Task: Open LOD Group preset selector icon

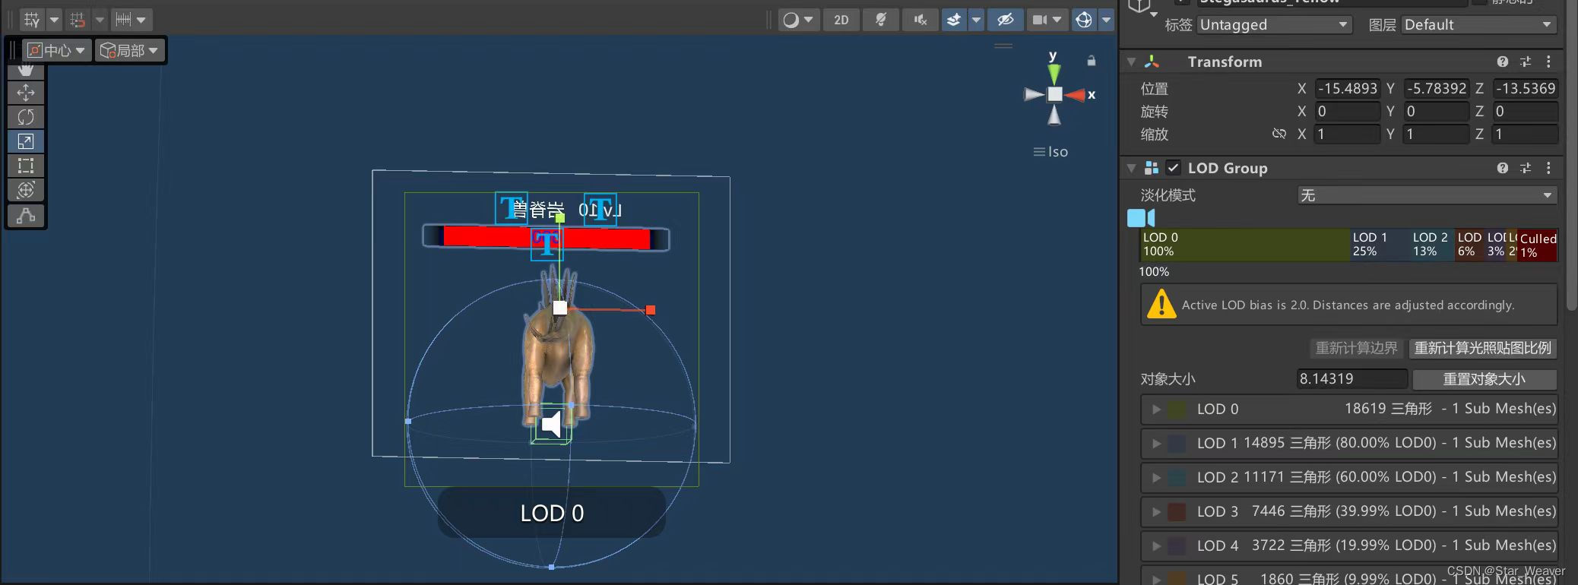Action: coord(1526,168)
